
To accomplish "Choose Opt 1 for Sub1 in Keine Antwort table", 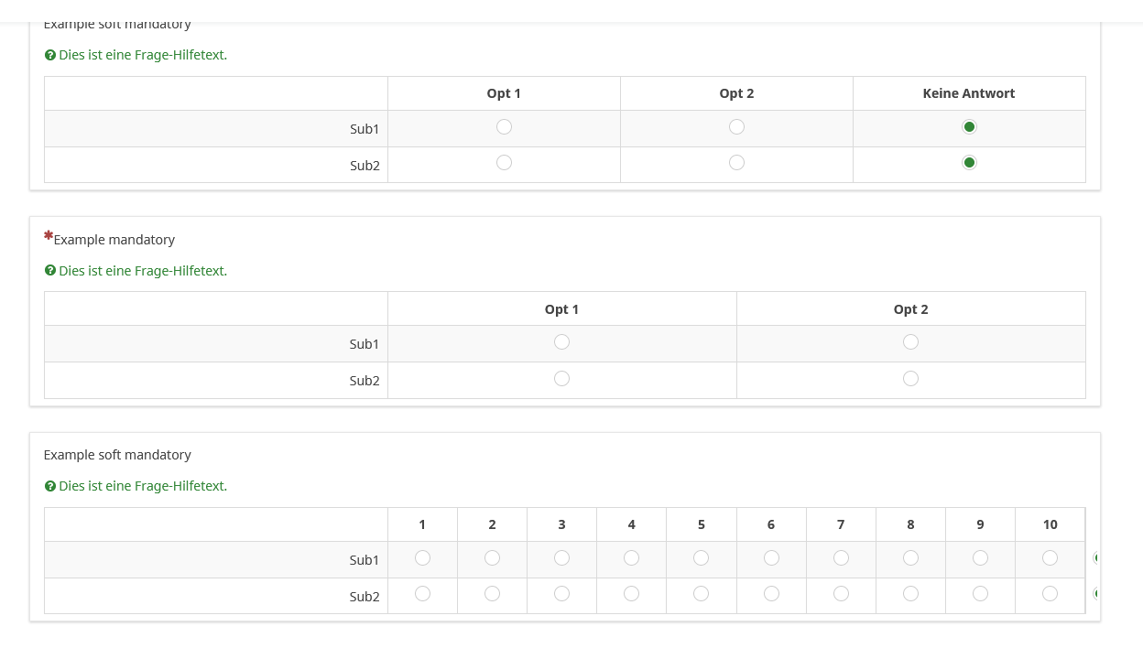I will pyautogui.click(x=504, y=127).
